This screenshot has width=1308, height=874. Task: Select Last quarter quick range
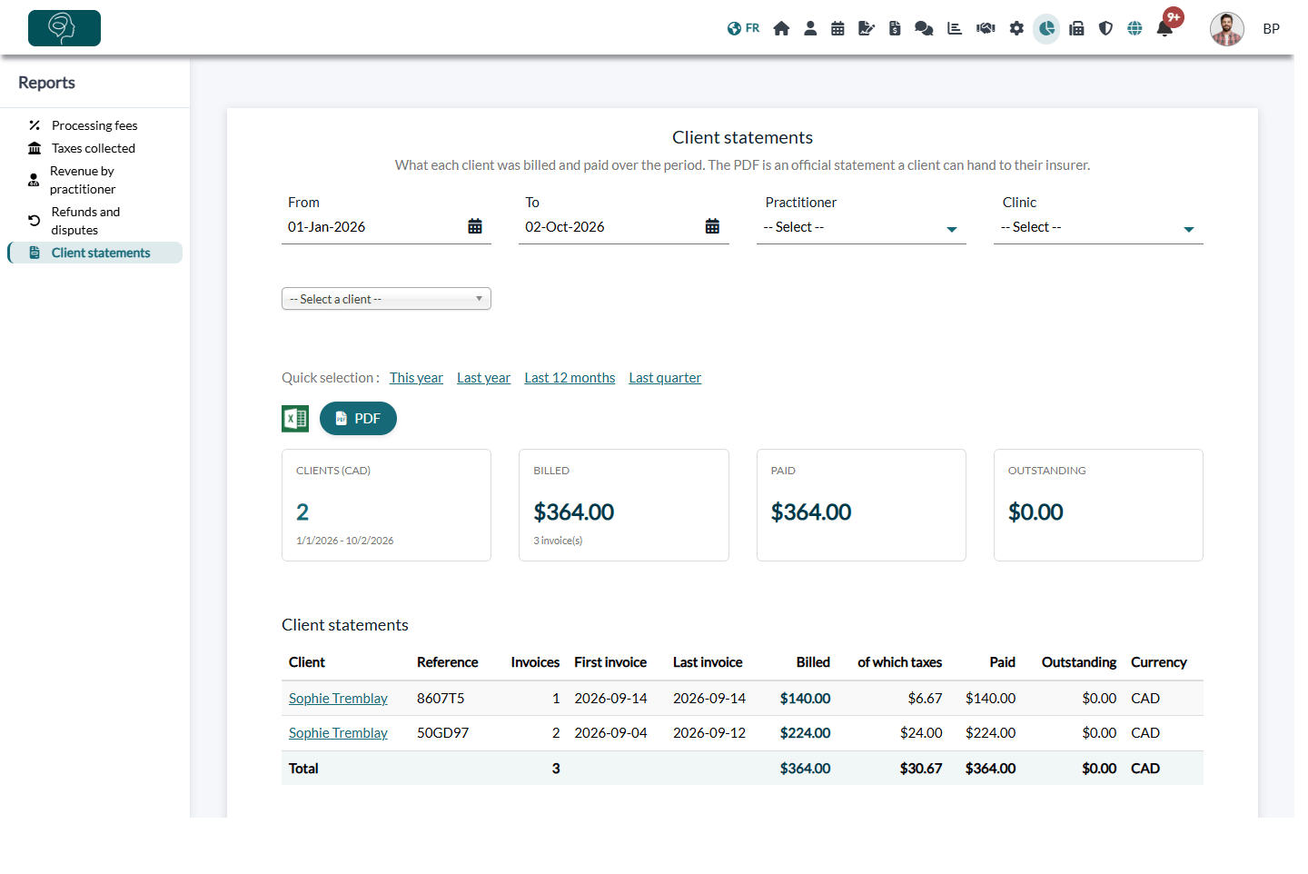tap(665, 378)
